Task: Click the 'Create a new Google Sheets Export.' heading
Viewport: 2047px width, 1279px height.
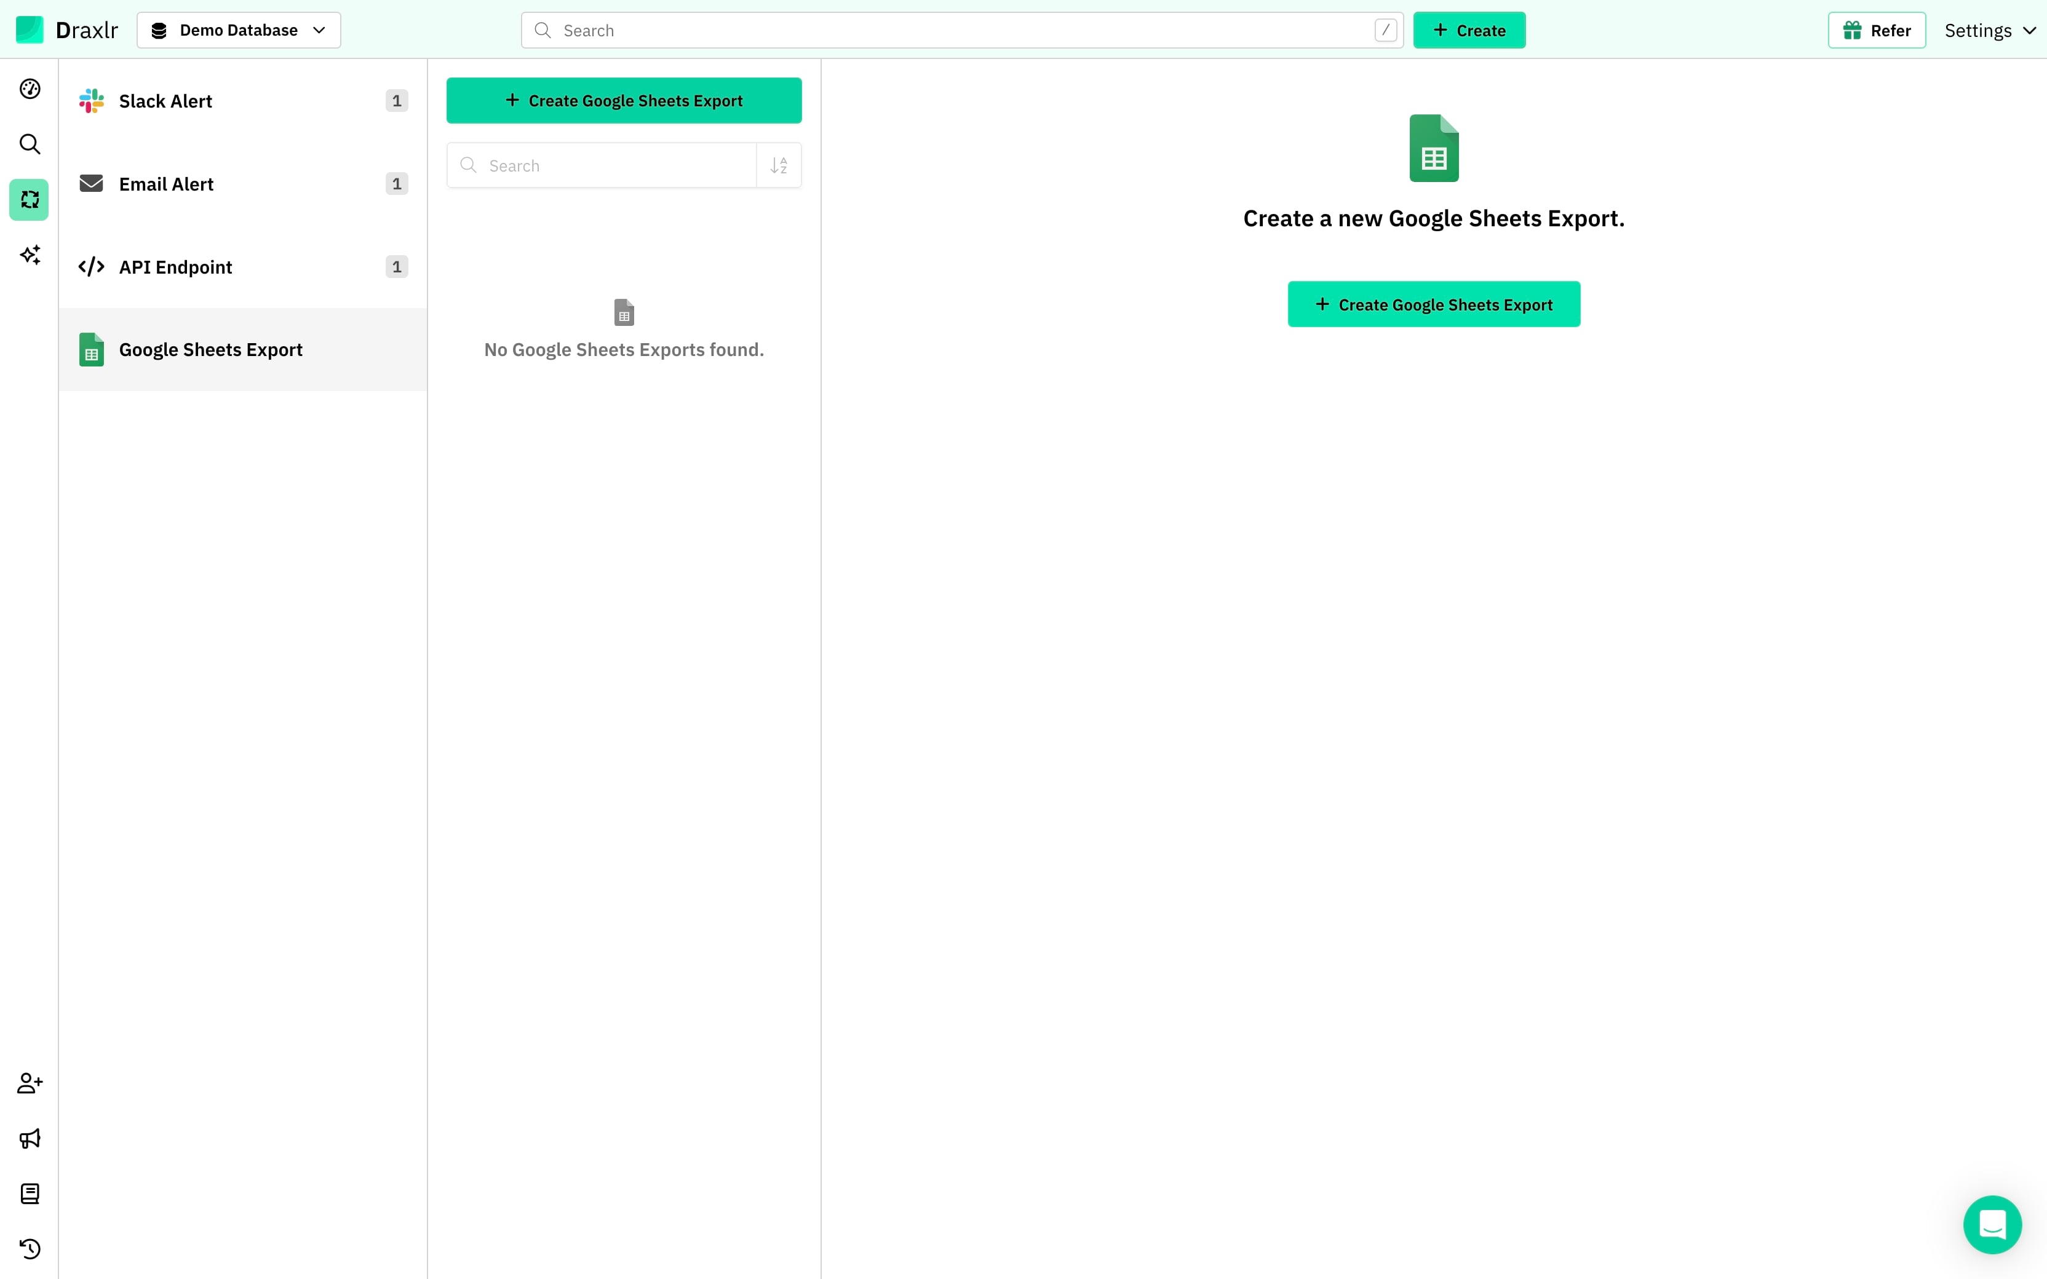Action: pyautogui.click(x=1434, y=218)
